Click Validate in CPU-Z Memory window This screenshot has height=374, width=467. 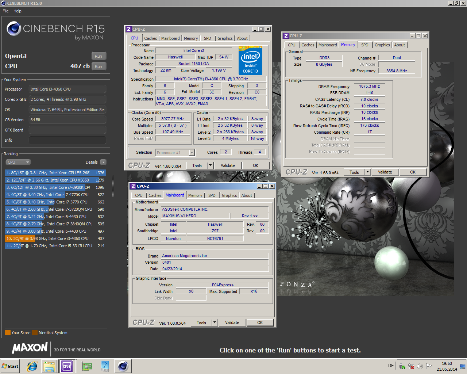385,172
